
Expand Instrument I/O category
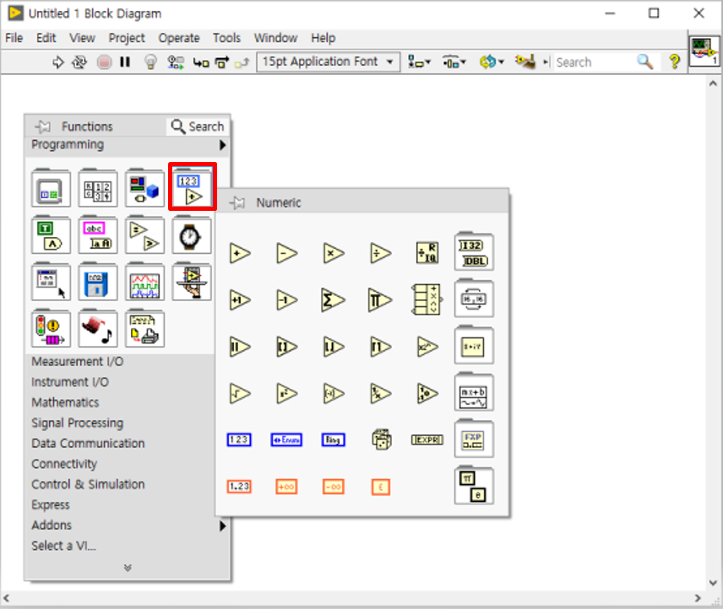tap(70, 382)
